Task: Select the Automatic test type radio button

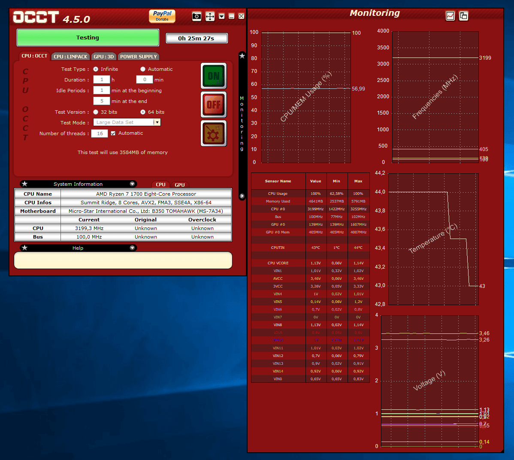Action: coord(143,69)
